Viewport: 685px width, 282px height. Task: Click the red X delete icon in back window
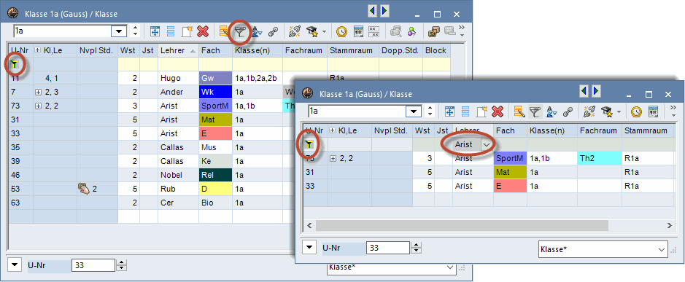pyautogui.click(x=203, y=31)
